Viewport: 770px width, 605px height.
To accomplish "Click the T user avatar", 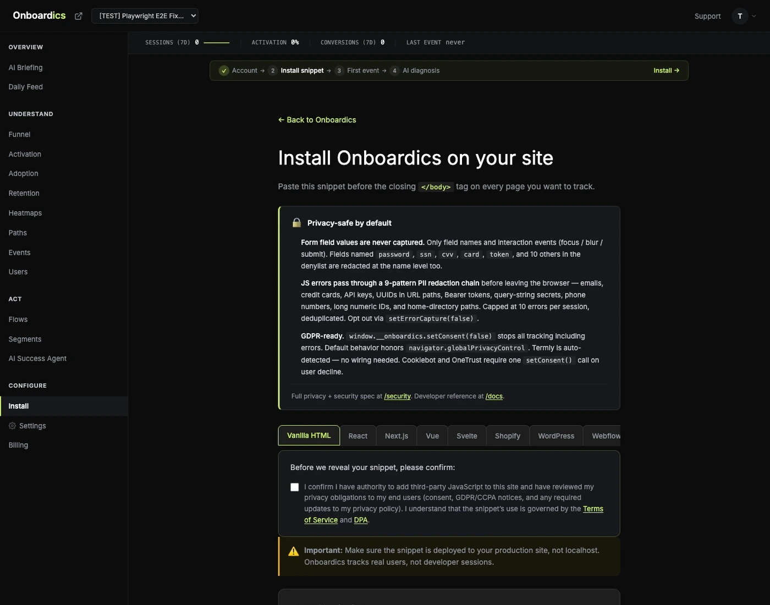I will pyautogui.click(x=740, y=16).
